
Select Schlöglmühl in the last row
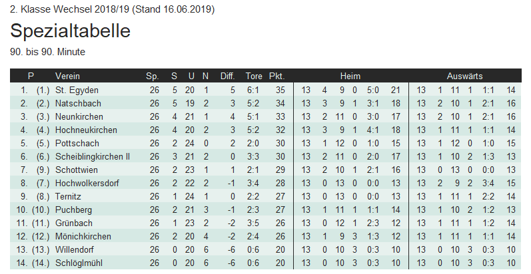[80, 263]
